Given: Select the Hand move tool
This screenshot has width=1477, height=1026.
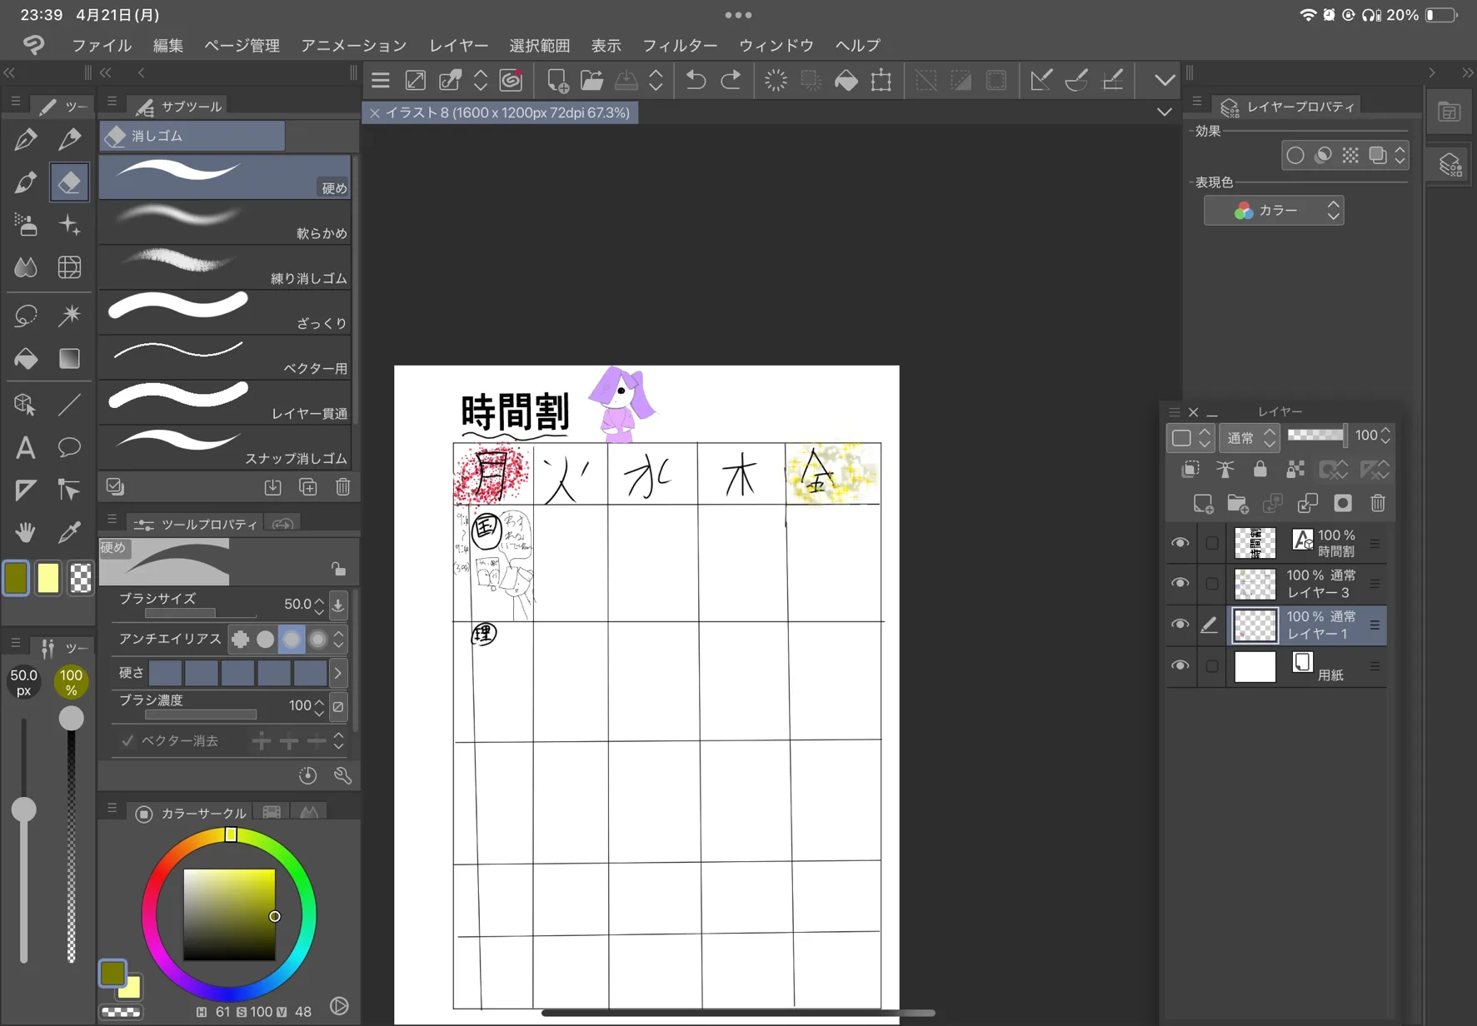Looking at the screenshot, I should pyautogui.click(x=25, y=532).
